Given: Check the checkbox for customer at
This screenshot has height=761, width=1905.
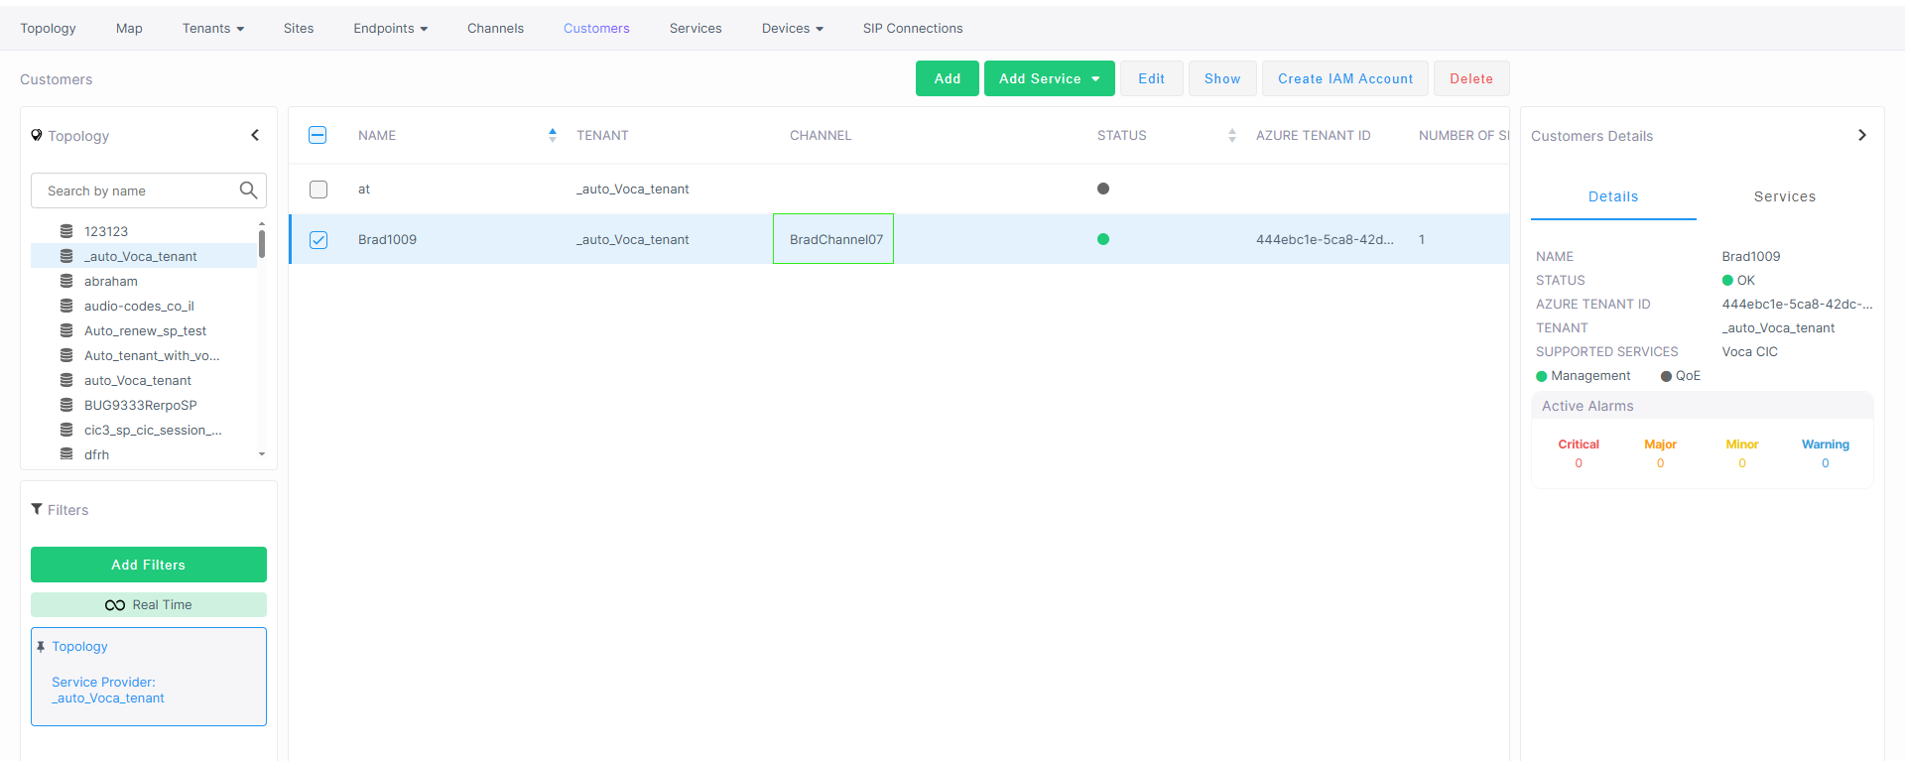Looking at the screenshot, I should pyautogui.click(x=318, y=189).
